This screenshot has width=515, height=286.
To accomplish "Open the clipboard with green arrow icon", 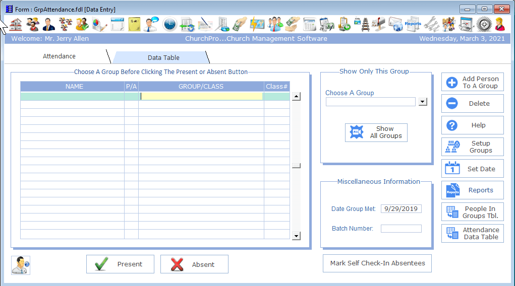I will point(344,25).
